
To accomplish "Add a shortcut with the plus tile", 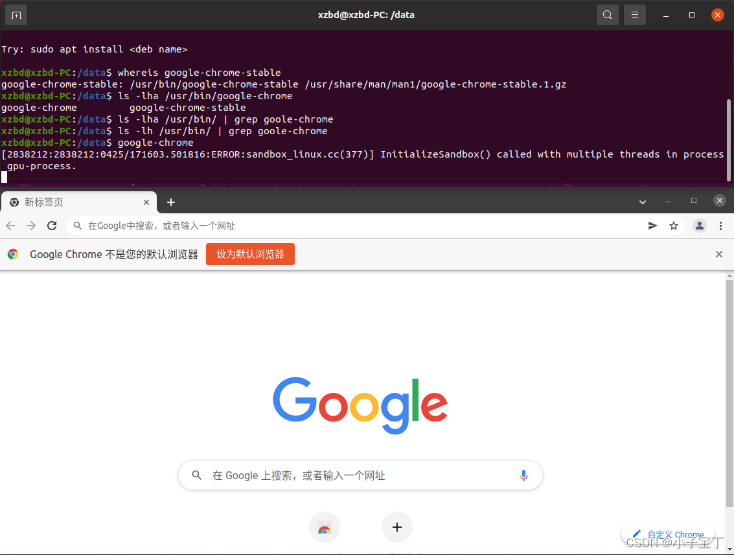I will (x=397, y=527).
